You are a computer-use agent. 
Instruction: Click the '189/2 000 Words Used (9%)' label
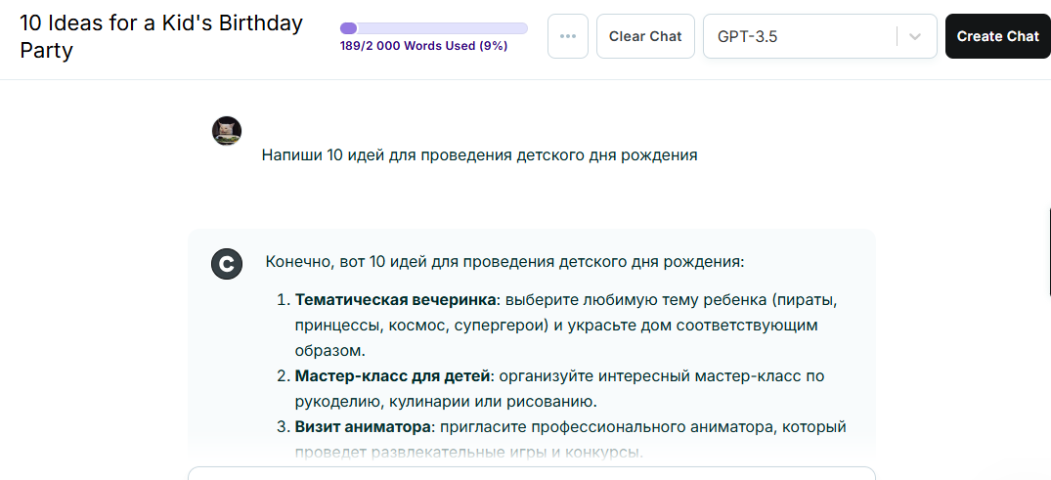coord(423,46)
